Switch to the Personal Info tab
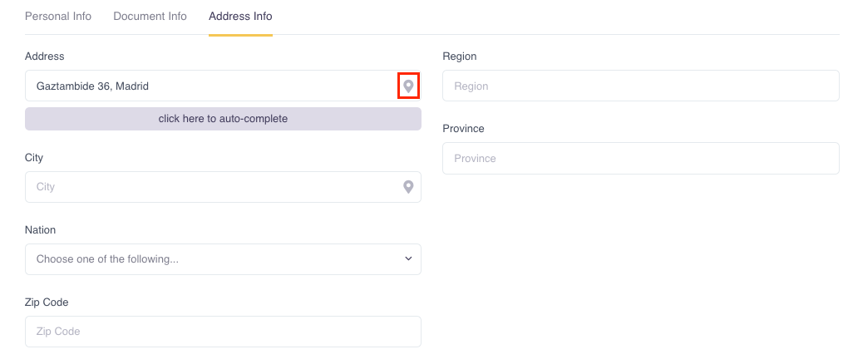 (58, 16)
